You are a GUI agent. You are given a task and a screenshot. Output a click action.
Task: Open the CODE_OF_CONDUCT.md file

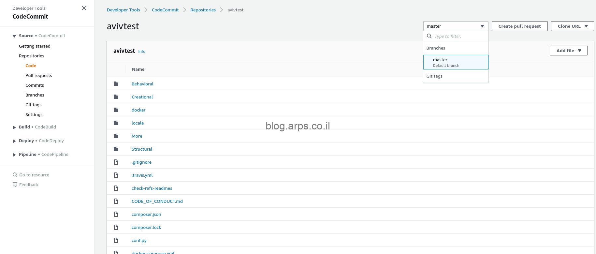point(157,201)
